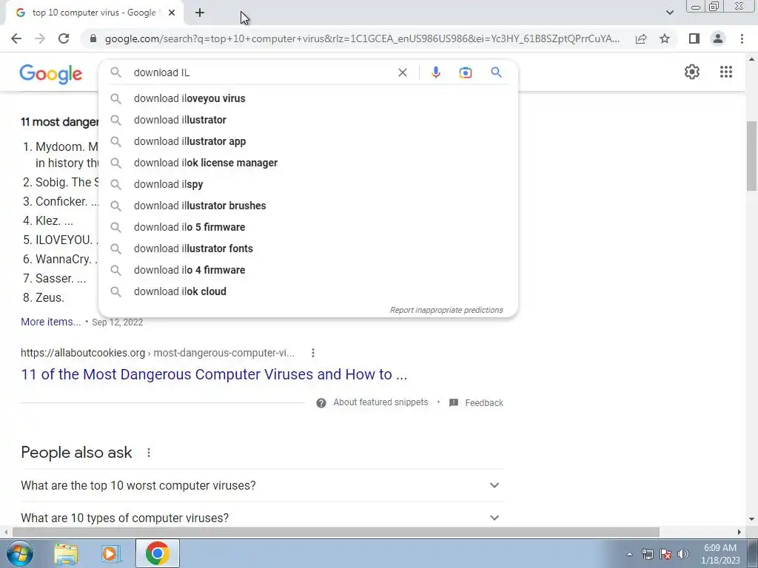Open the Google apps grid
758x568 pixels.
point(726,72)
